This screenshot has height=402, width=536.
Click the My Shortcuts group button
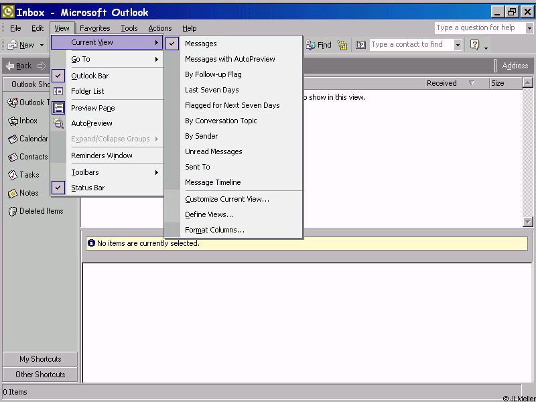(x=40, y=359)
